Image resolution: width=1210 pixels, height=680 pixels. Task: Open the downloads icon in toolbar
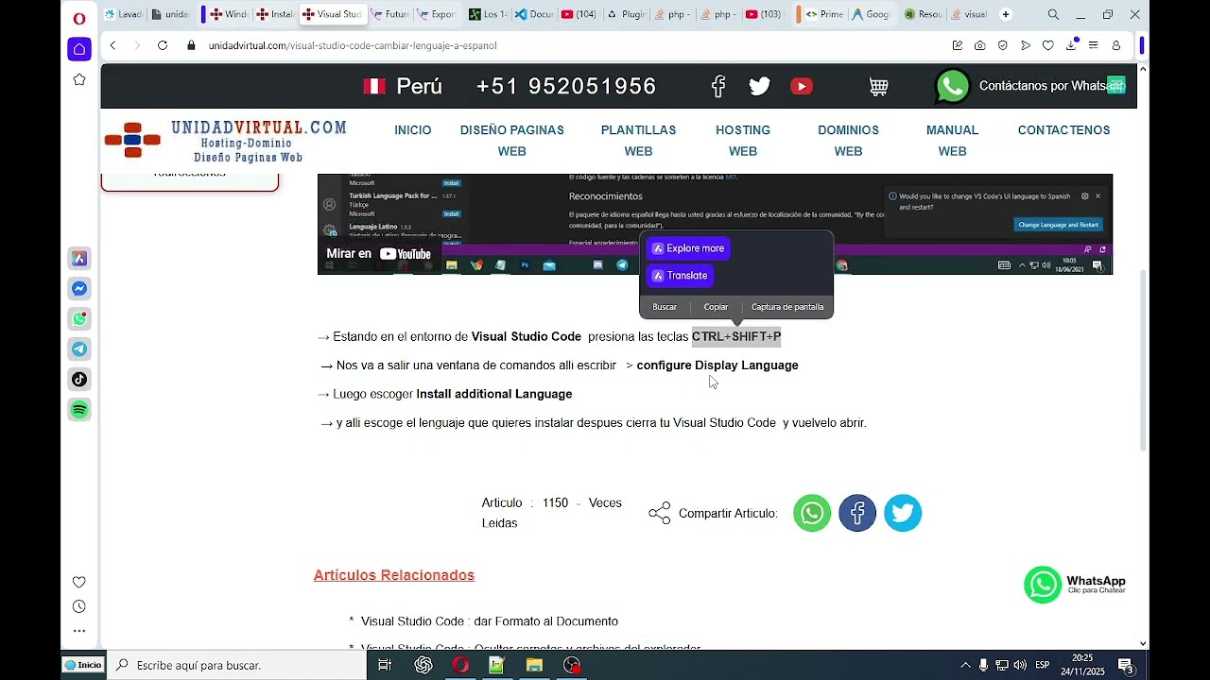pos(1072,45)
